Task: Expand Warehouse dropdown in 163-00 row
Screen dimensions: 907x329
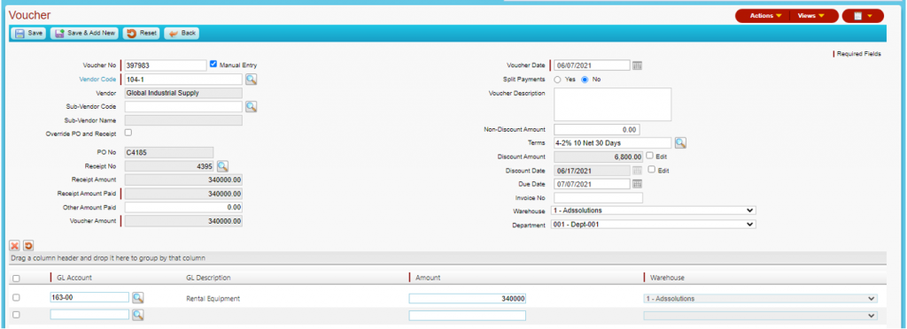Action: tap(760, 299)
